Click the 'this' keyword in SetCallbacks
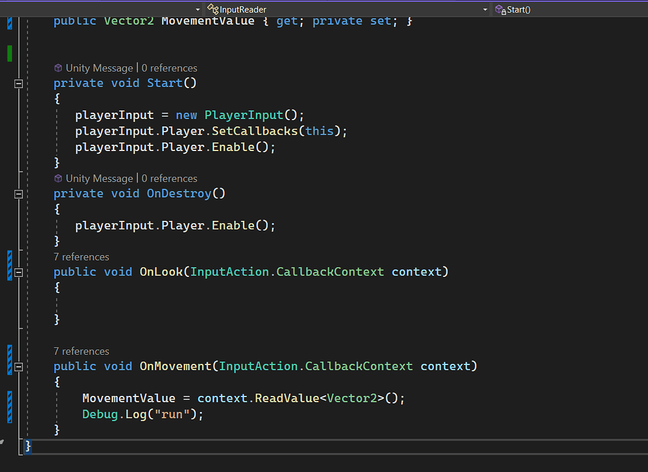 pyautogui.click(x=319, y=132)
